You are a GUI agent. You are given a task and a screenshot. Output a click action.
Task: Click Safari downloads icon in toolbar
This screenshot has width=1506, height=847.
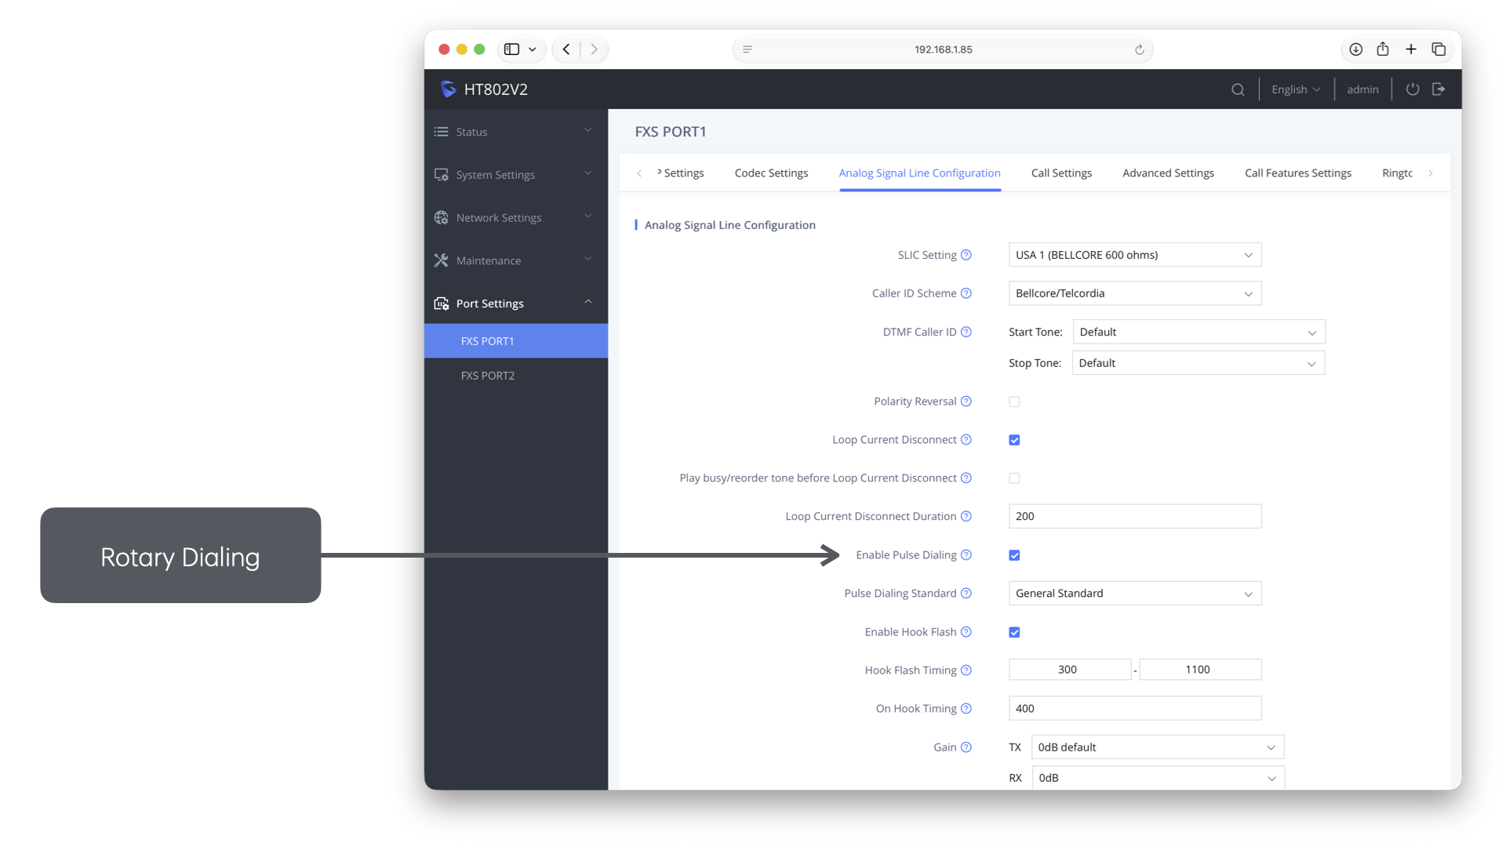click(x=1355, y=49)
